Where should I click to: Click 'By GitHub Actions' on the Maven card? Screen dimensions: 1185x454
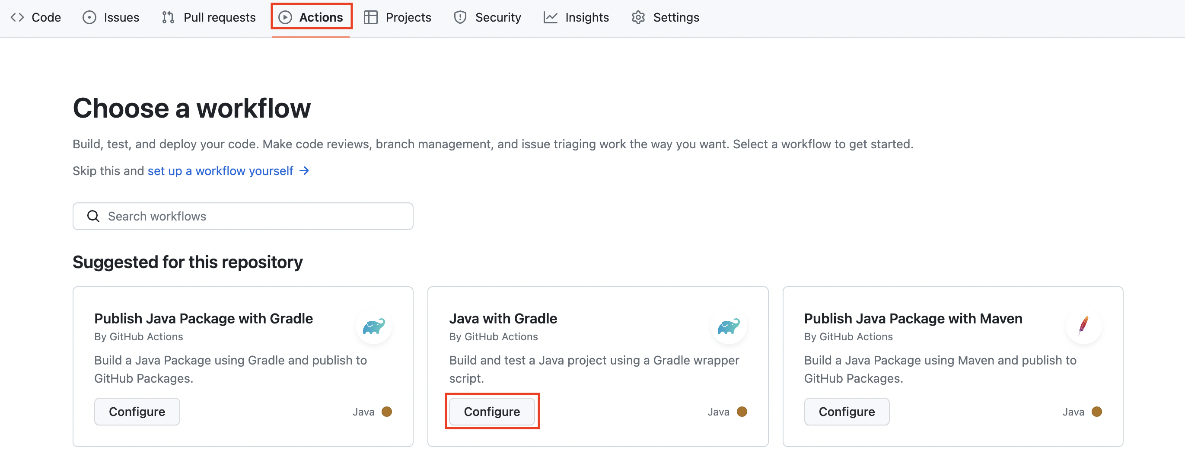point(848,336)
